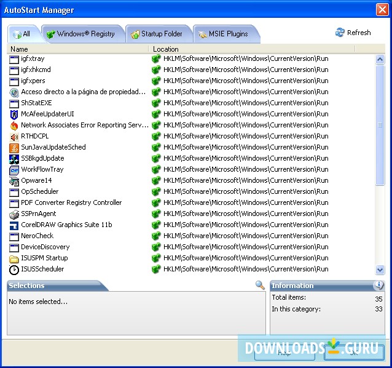Image resolution: width=392 pixels, height=368 pixels.
Task: Click the registry icon in ShStatEXE row
Action: tap(156, 103)
